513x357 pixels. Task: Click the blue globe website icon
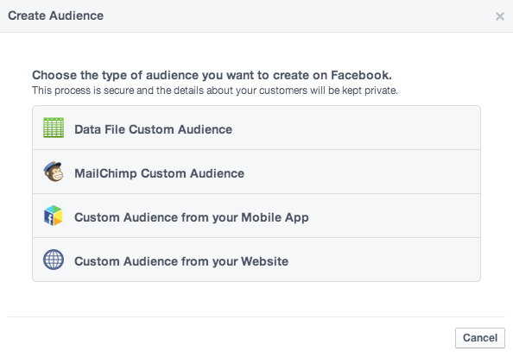pyautogui.click(x=54, y=260)
